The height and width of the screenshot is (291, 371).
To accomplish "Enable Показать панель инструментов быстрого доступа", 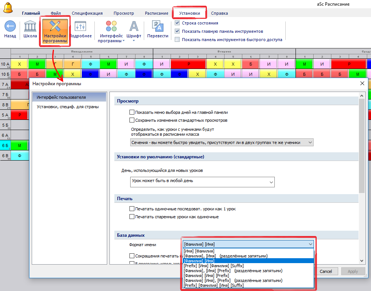I will (177, 39).
